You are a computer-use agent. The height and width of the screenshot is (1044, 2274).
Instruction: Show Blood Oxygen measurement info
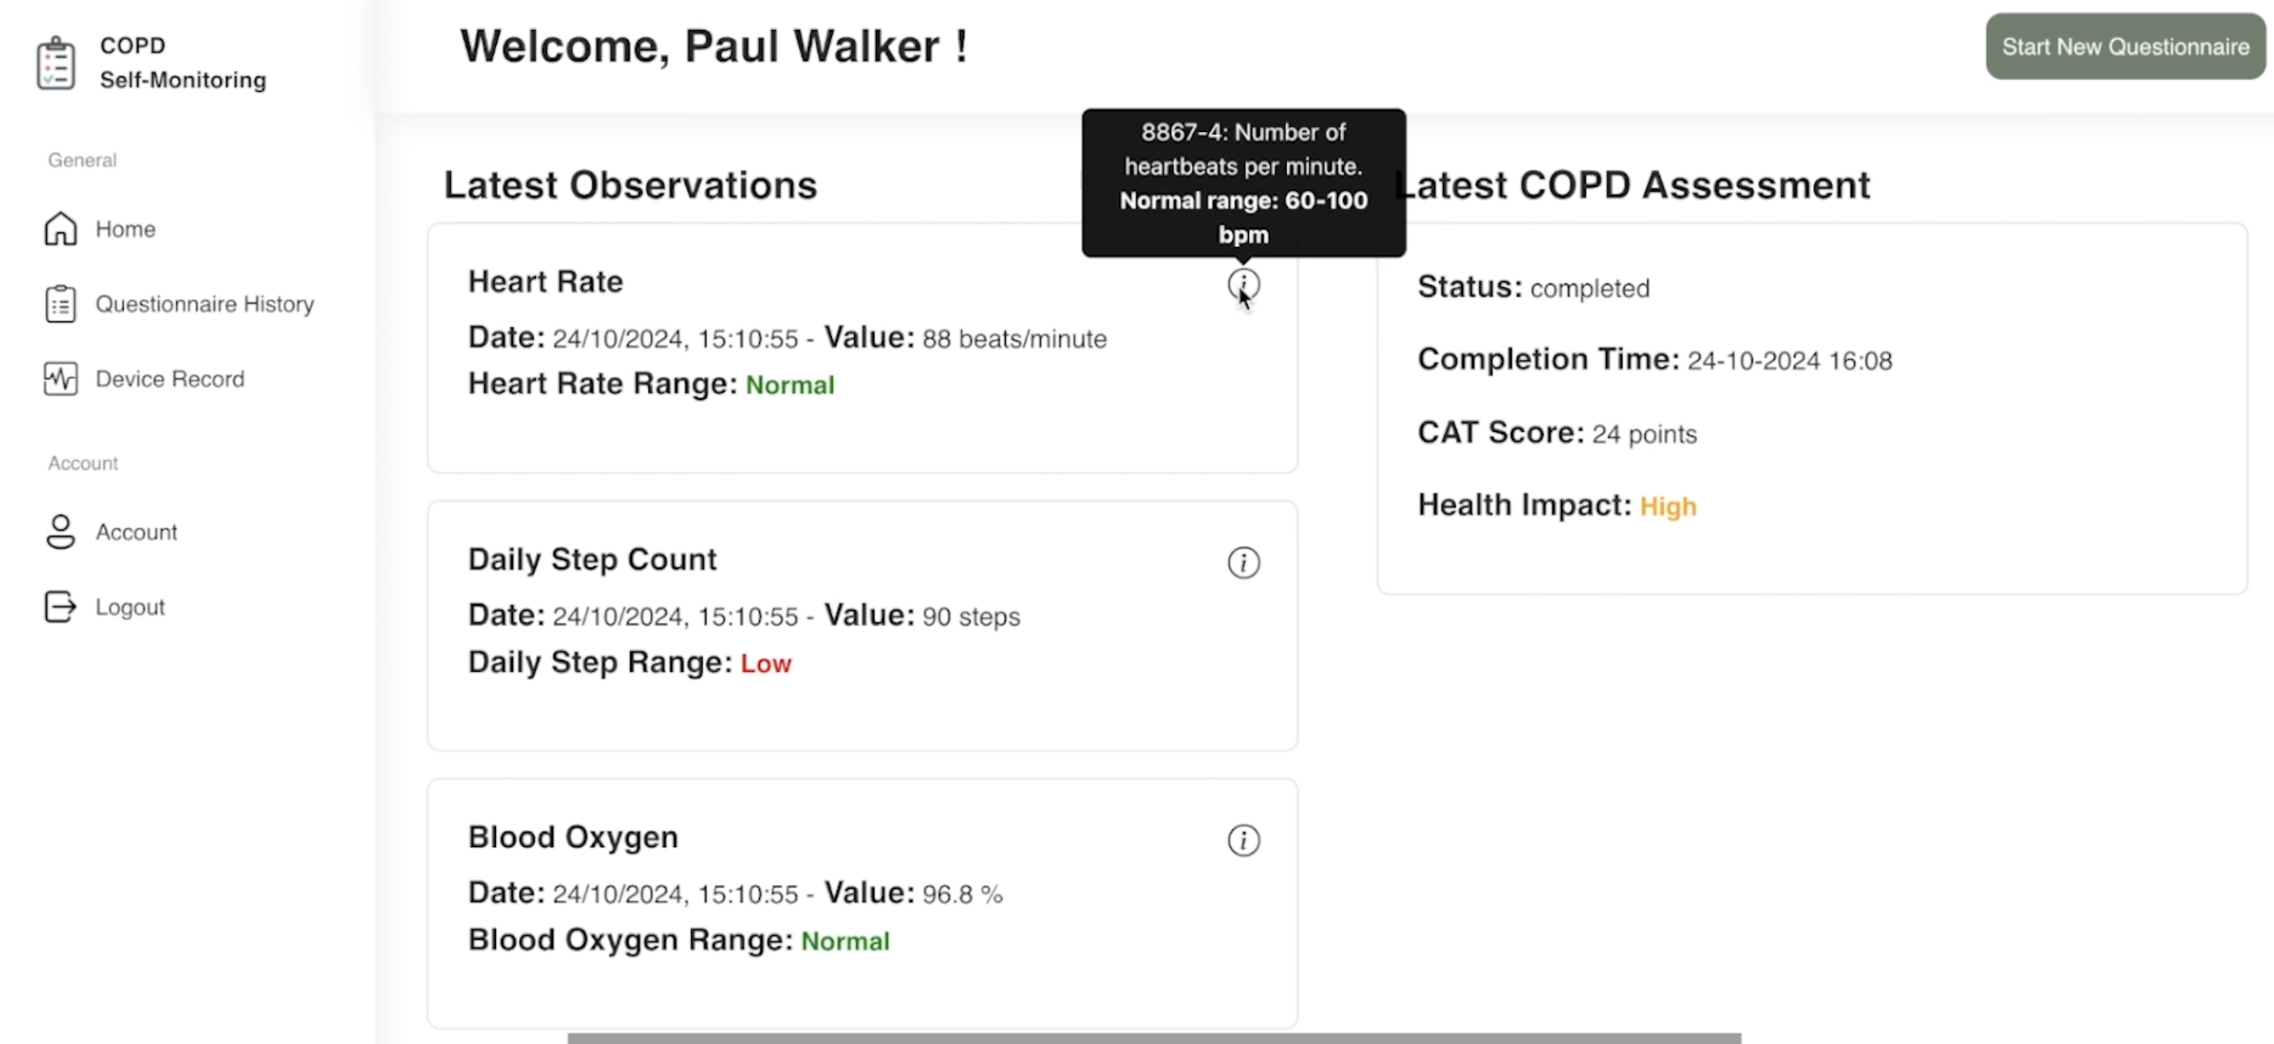tap(1244, 840)
